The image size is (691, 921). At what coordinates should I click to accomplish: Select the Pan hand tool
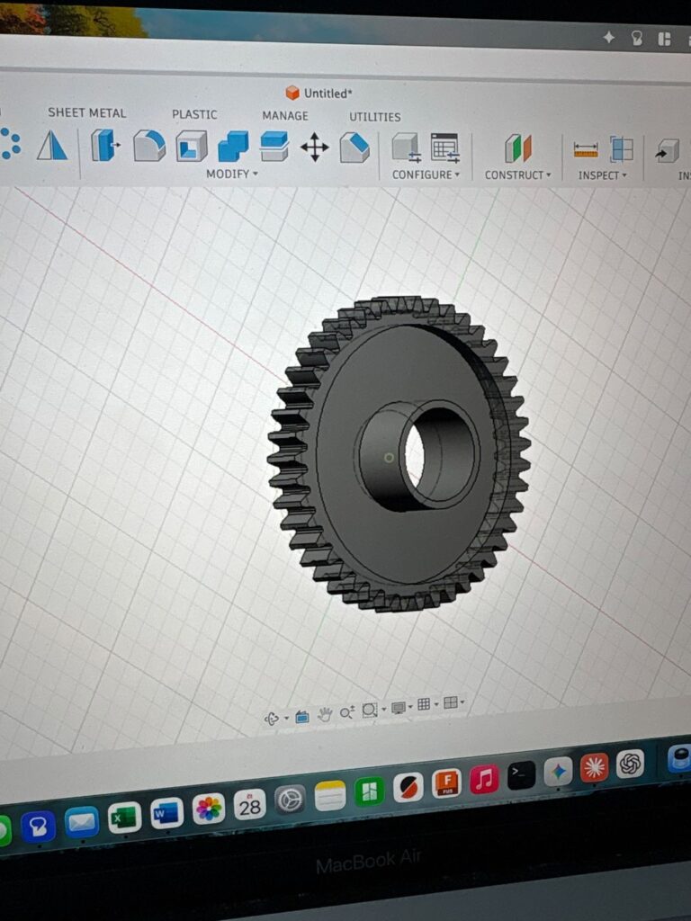point(324,714)
